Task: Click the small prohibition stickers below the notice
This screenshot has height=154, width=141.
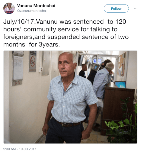Action: 17,83
